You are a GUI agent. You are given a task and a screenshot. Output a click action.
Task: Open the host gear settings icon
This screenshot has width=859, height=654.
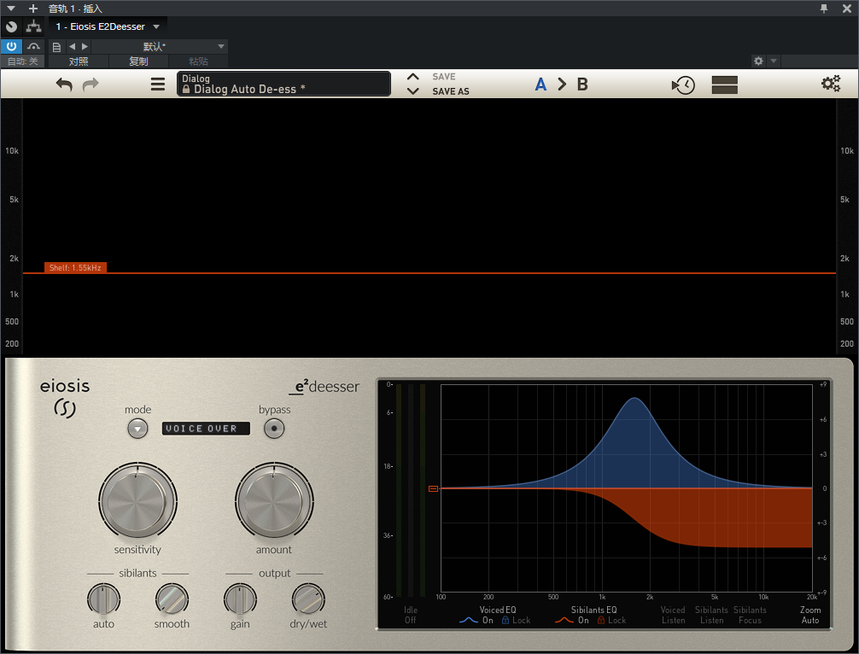click(x=758, y=61)
